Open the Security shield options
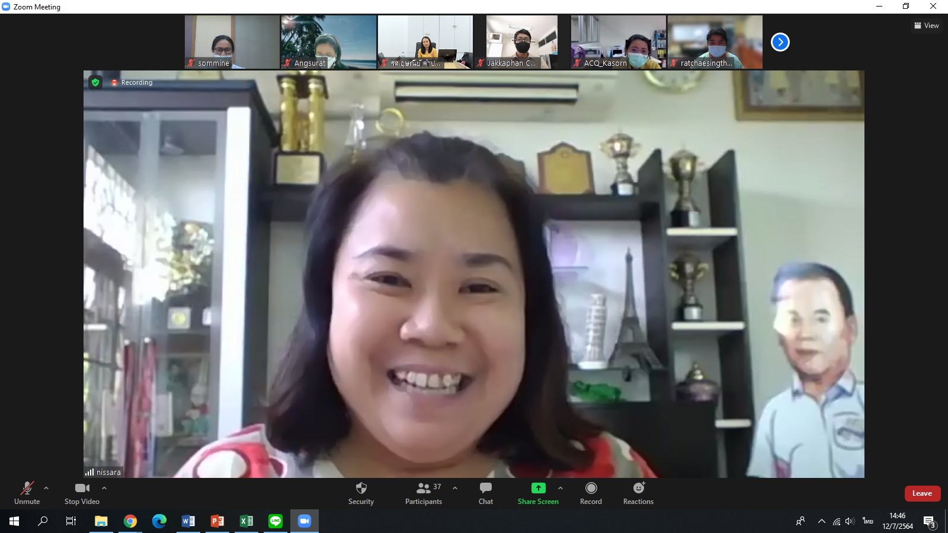Screen dimensions: 948x533 point(361,493)
